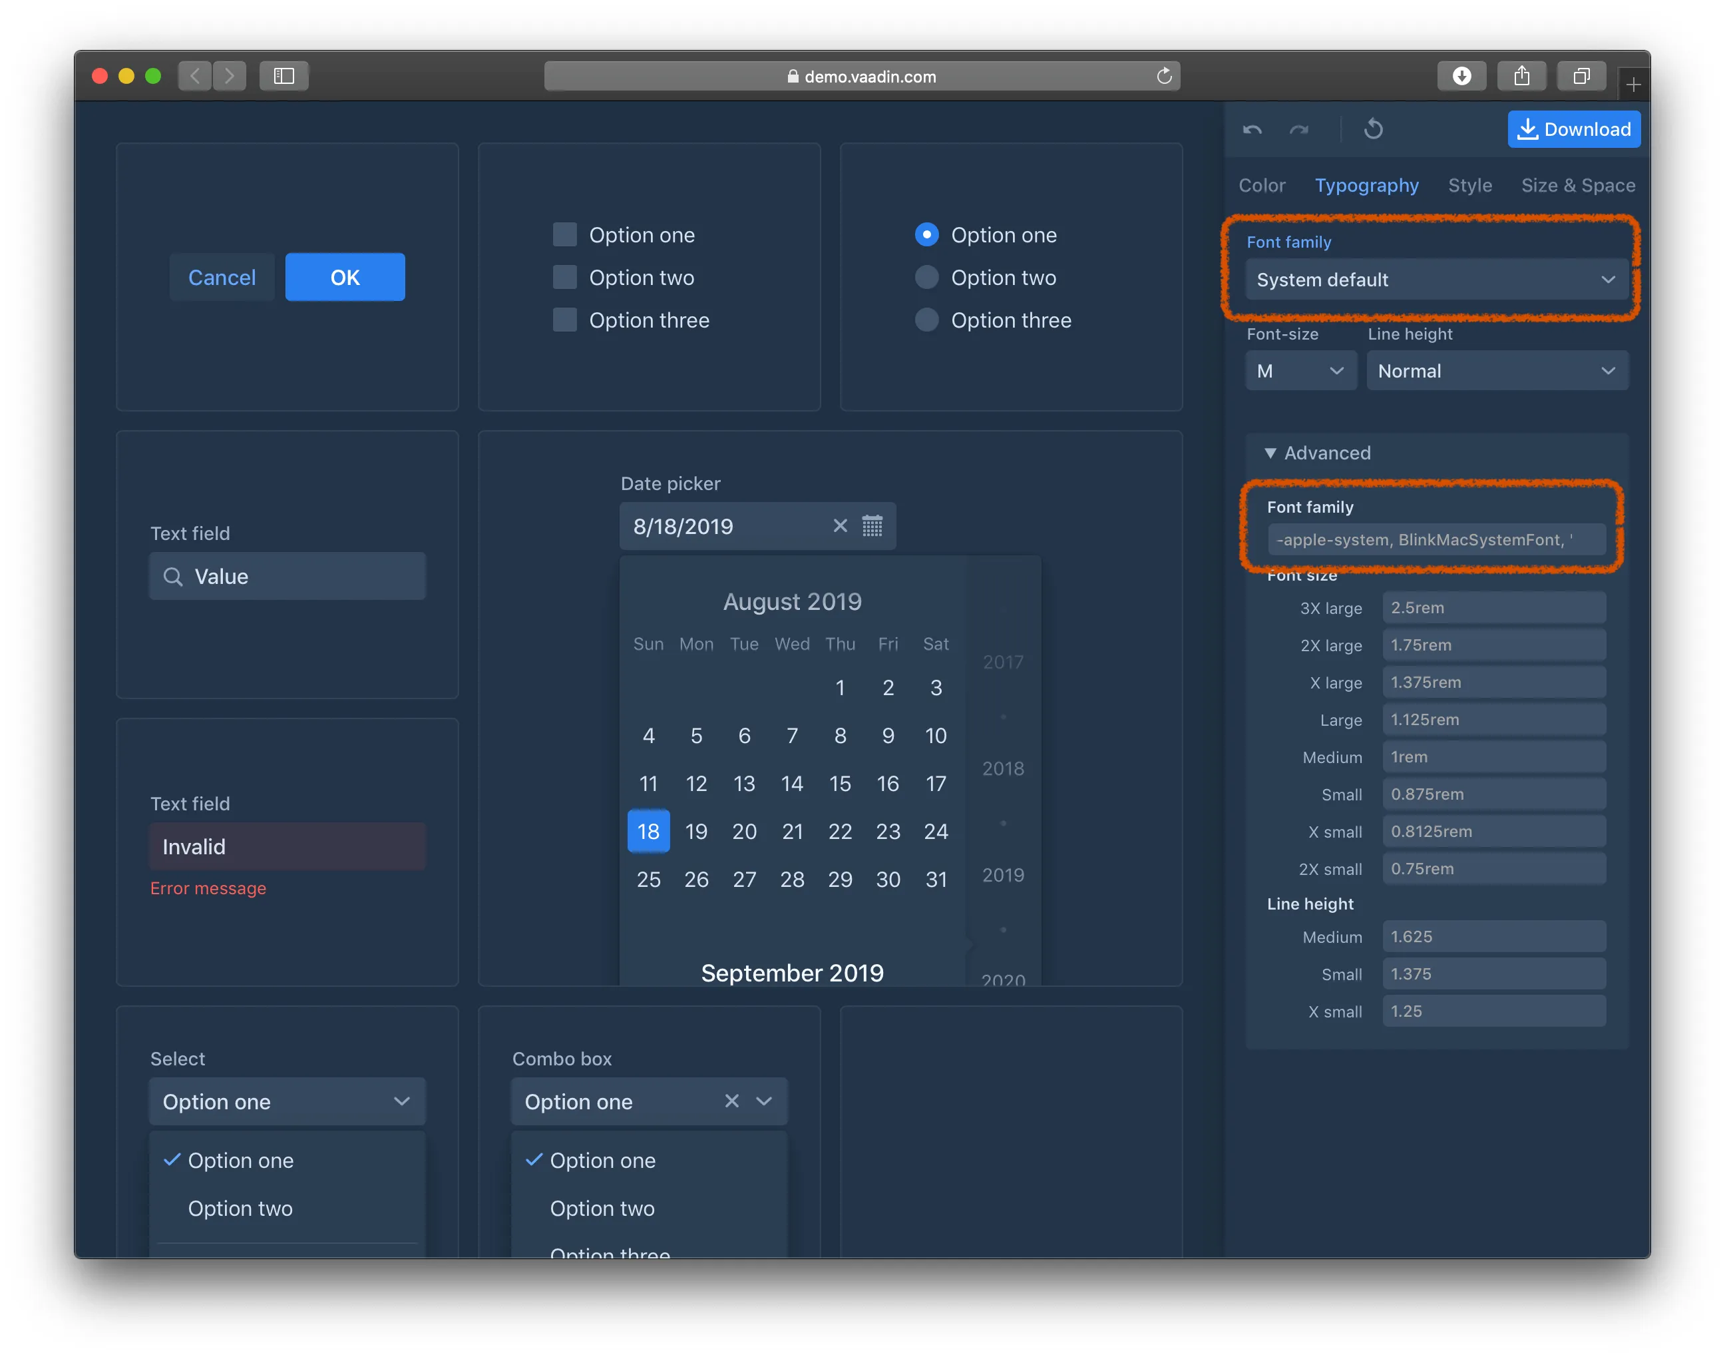This screenshot has width=1725, height=1357.
Task: Switch to the Color tab
Action: tap(1261, 185)
